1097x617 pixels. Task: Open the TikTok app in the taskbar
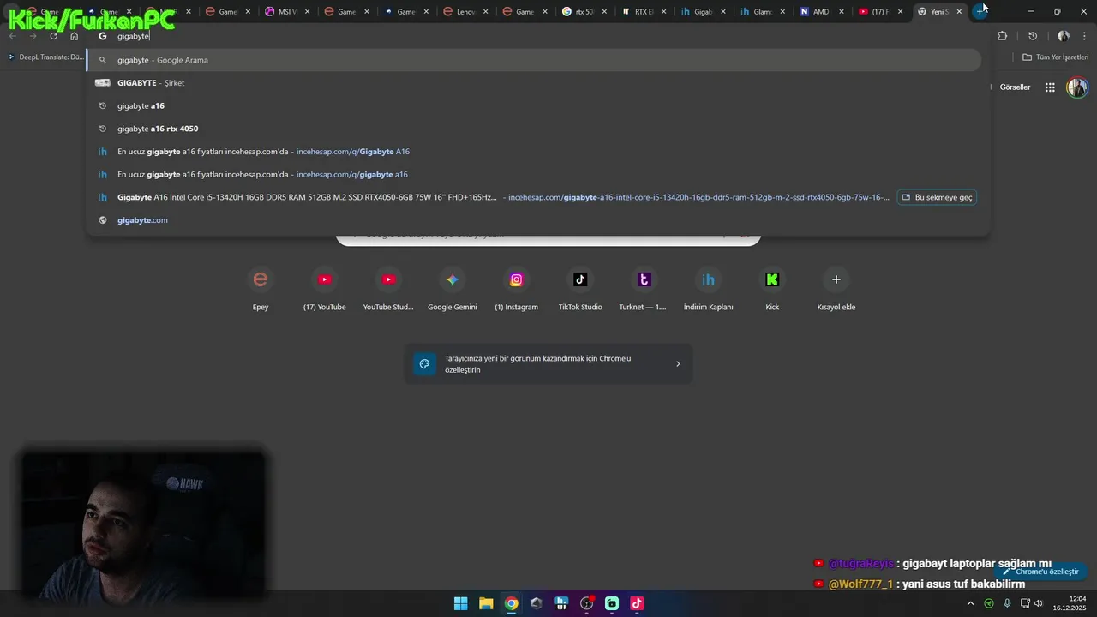coord(637,603)
